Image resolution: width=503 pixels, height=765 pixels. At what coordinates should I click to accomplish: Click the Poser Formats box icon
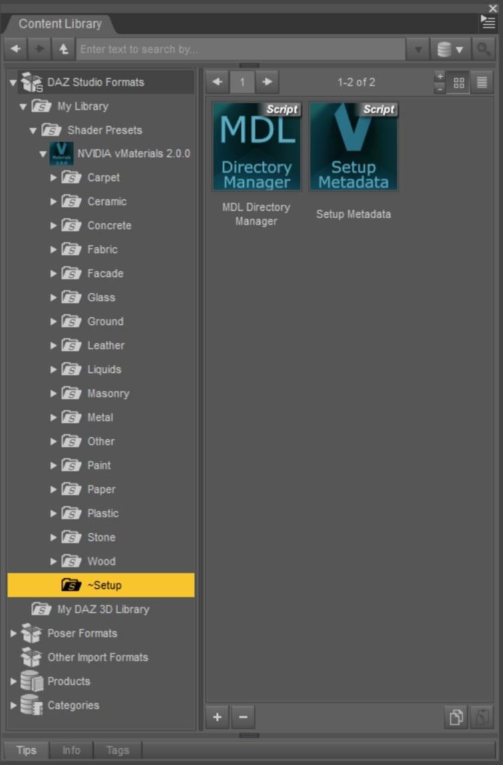pyautogui.click(x=32, y=633)
